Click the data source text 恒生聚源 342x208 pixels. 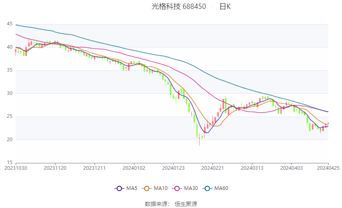pos(186,204)
